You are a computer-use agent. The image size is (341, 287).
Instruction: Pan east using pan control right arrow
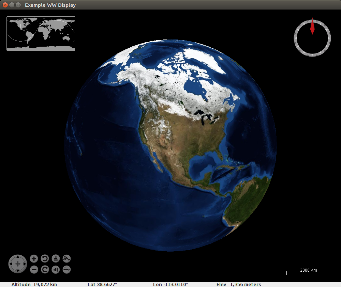[24, 264]
